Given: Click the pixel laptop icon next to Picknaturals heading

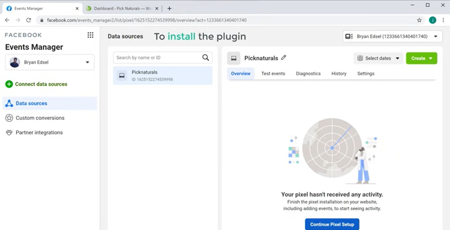Looking at the screenshot, I should click(234, 58).
